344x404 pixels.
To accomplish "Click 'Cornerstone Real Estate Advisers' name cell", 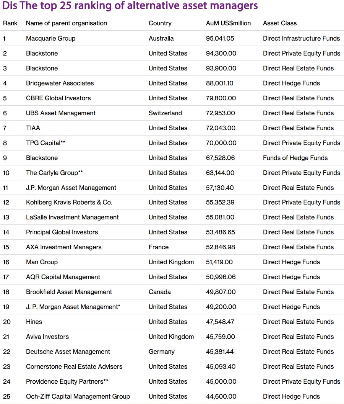I will point(74,366).
